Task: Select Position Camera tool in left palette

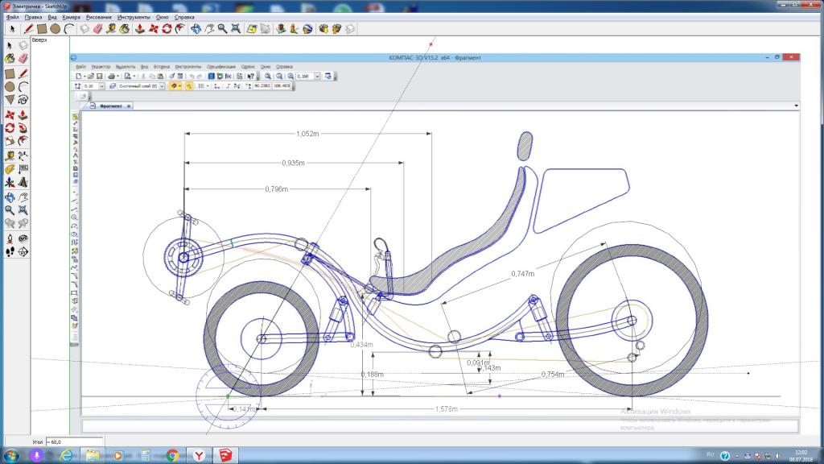Action: pos(10,238)
